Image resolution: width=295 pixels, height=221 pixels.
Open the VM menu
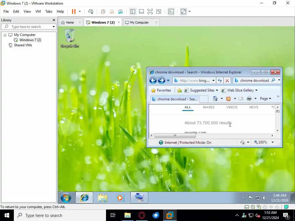tap(38, 12)
